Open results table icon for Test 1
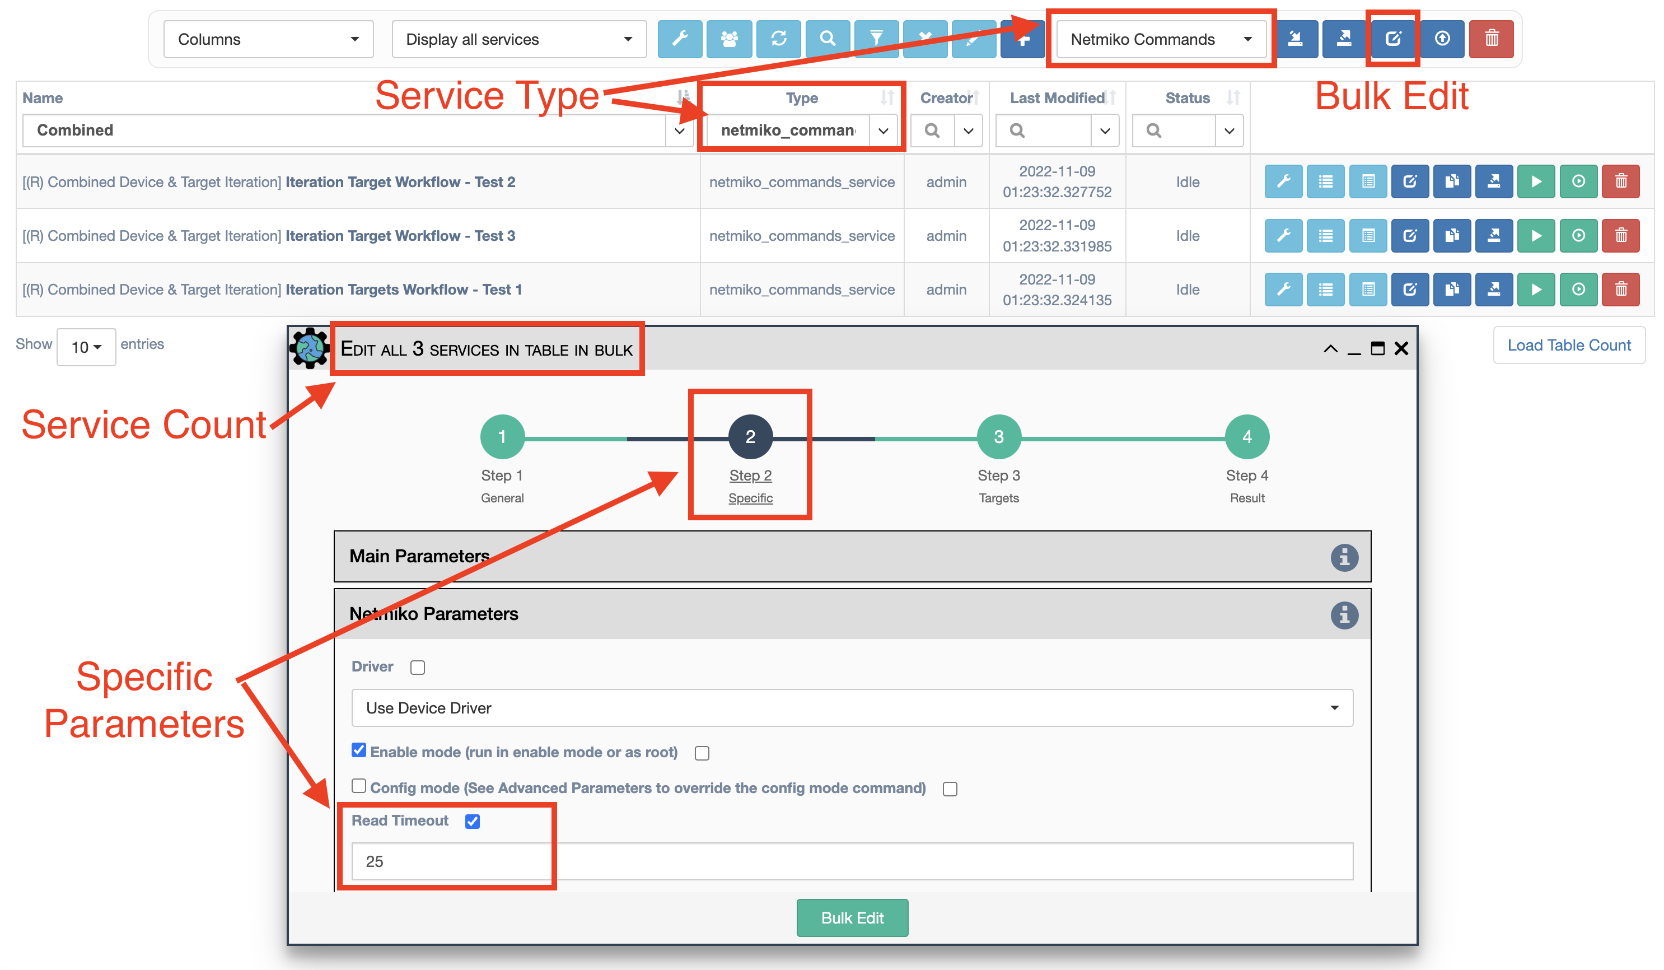Screen dimensions: 1664x970 1368,289
